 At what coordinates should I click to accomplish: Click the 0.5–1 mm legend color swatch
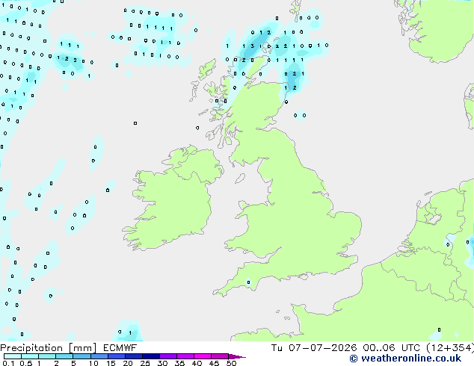tap(30, 356)
